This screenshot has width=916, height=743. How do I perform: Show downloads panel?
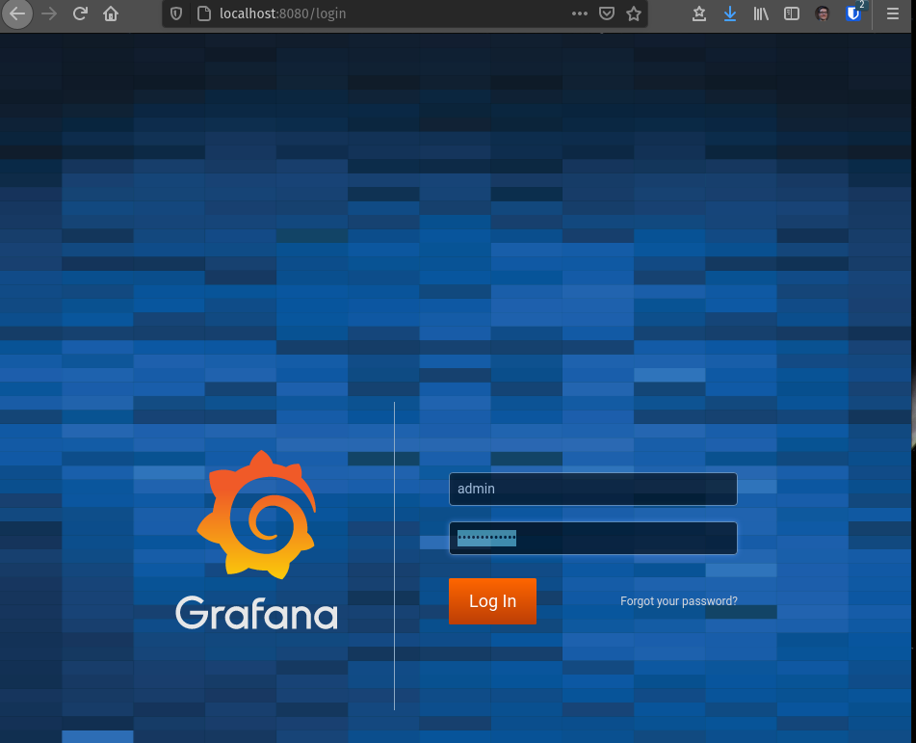click(730, 13)
